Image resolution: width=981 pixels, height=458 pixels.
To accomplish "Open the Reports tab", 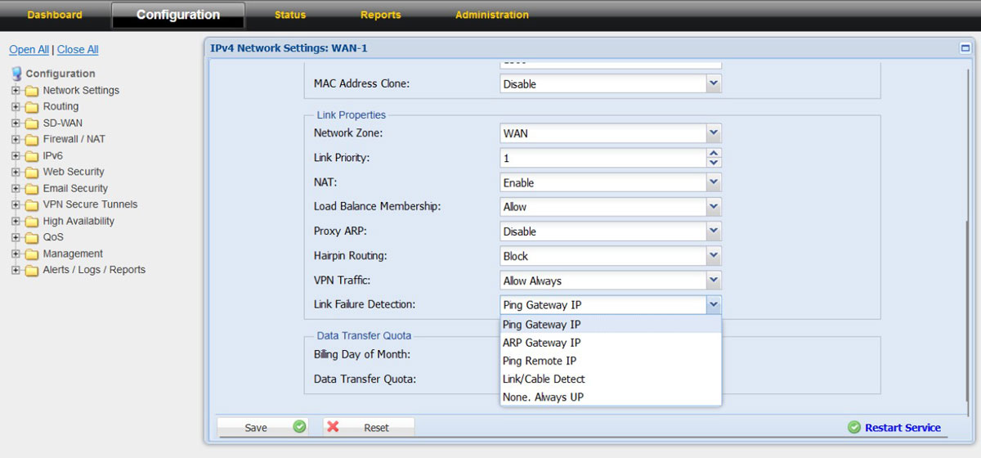I will [x=380, y=15].
